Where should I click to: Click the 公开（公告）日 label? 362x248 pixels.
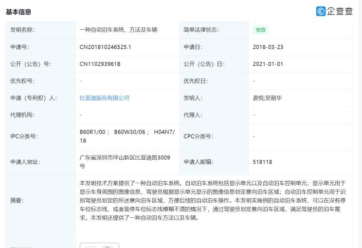coord(204,64)
